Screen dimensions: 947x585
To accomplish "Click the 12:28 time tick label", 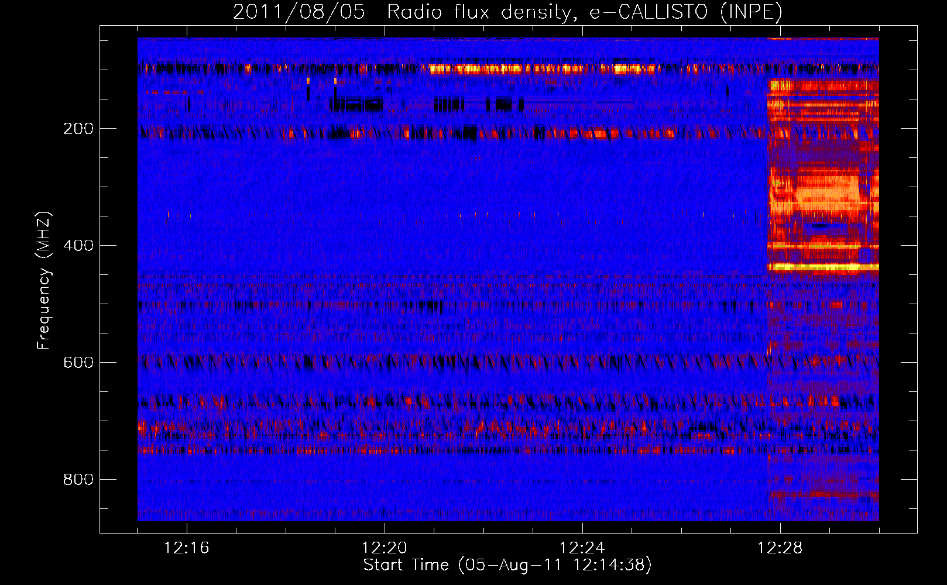I will pyautogui.click(x=780, y=548).
